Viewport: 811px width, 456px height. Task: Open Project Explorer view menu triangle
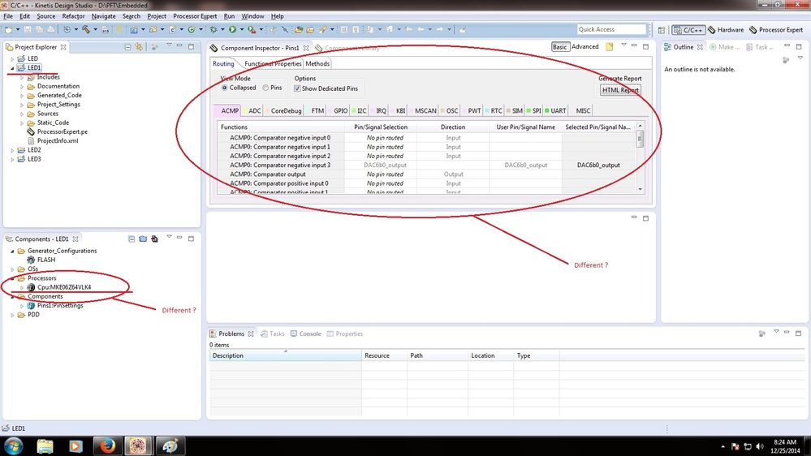tap(169, 45)
